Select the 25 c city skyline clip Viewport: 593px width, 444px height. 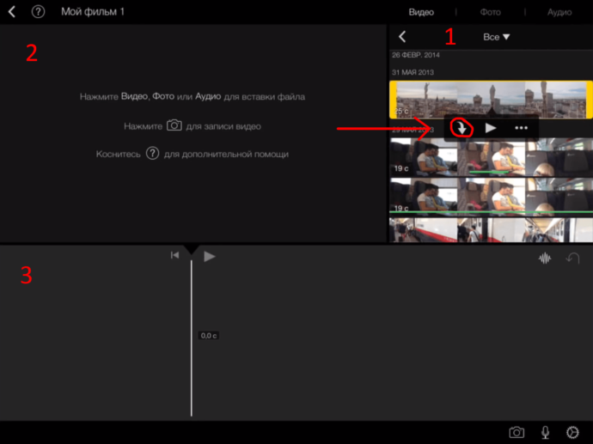(491, 100)
